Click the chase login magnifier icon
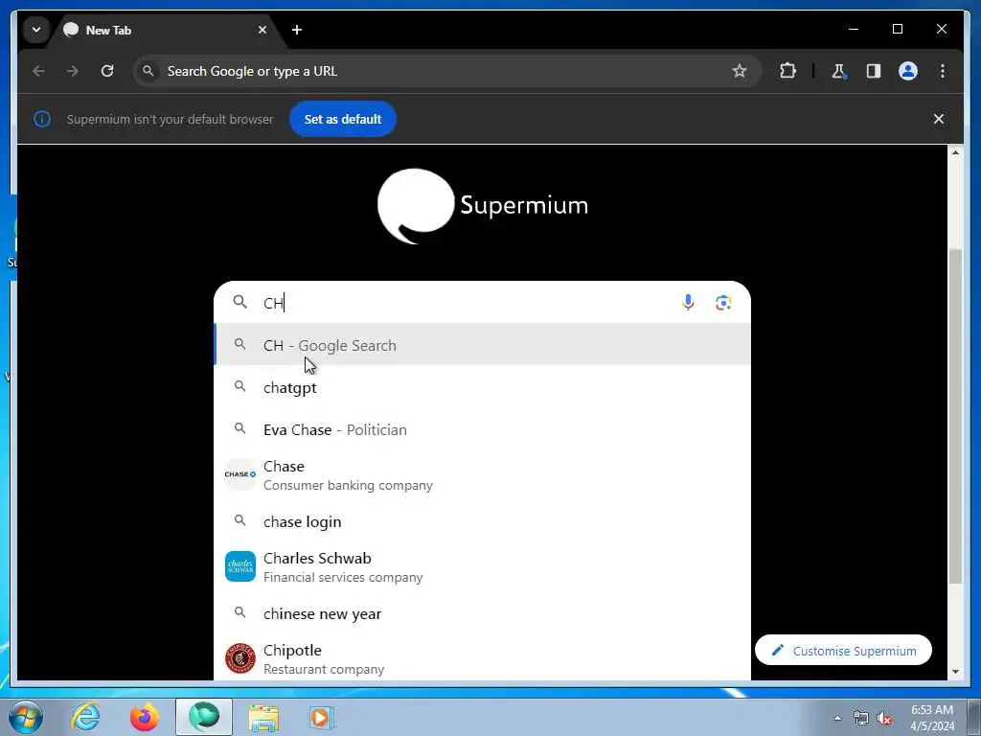The width and height of the screenshot is (981, 736). (240, 520)
